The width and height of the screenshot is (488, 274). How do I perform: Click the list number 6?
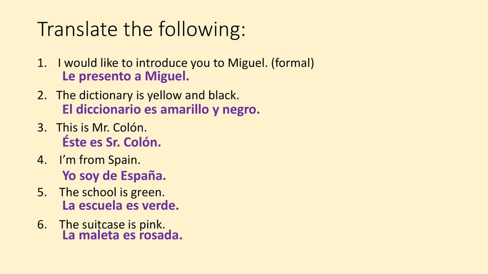click(42, 225)
